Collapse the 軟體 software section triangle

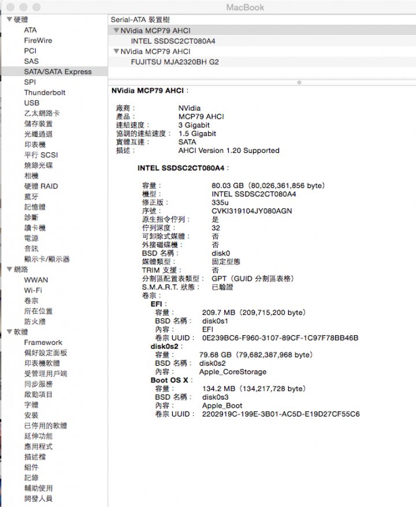[x=10, y=332]
